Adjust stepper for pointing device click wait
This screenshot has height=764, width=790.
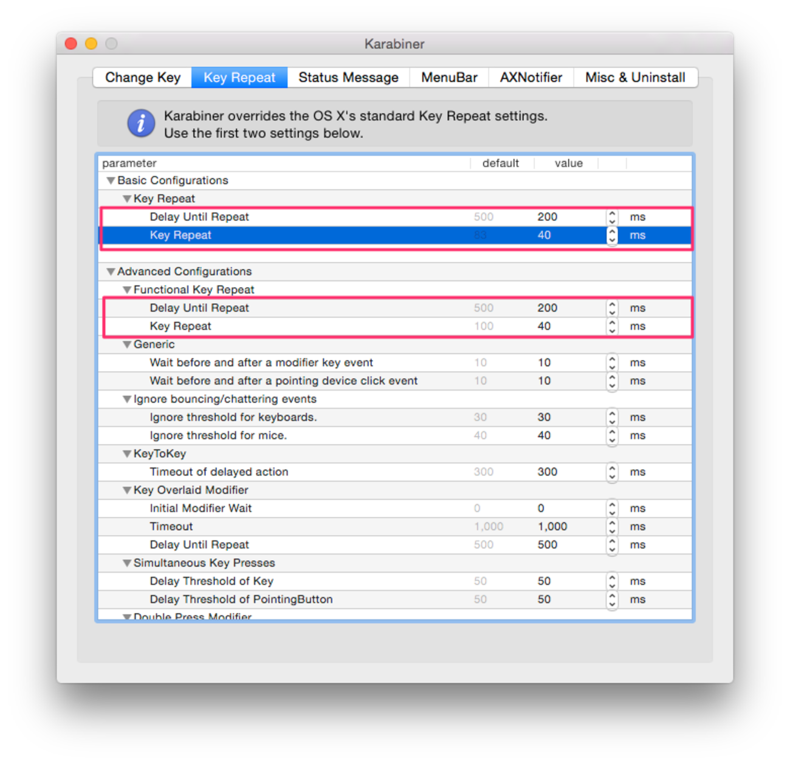(x=612, y=381)
